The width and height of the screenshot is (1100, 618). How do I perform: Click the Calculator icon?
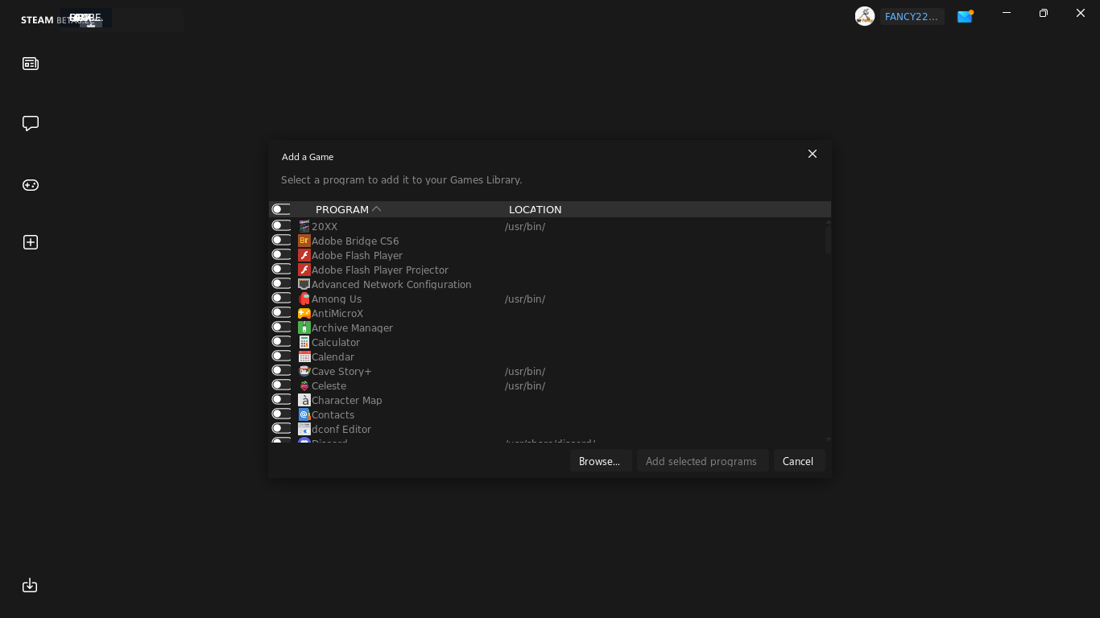tap(304, 342)
